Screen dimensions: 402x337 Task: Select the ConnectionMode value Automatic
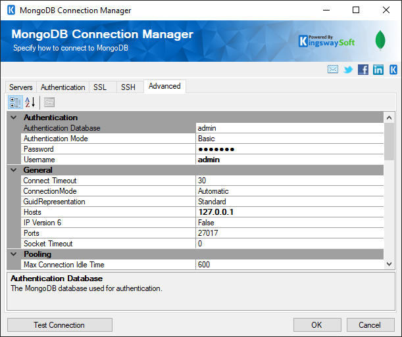click(289, 191)
